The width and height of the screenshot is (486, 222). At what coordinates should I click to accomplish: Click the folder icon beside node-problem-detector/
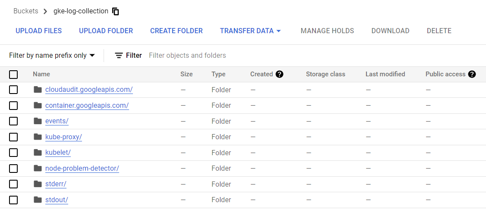[38, 169]
